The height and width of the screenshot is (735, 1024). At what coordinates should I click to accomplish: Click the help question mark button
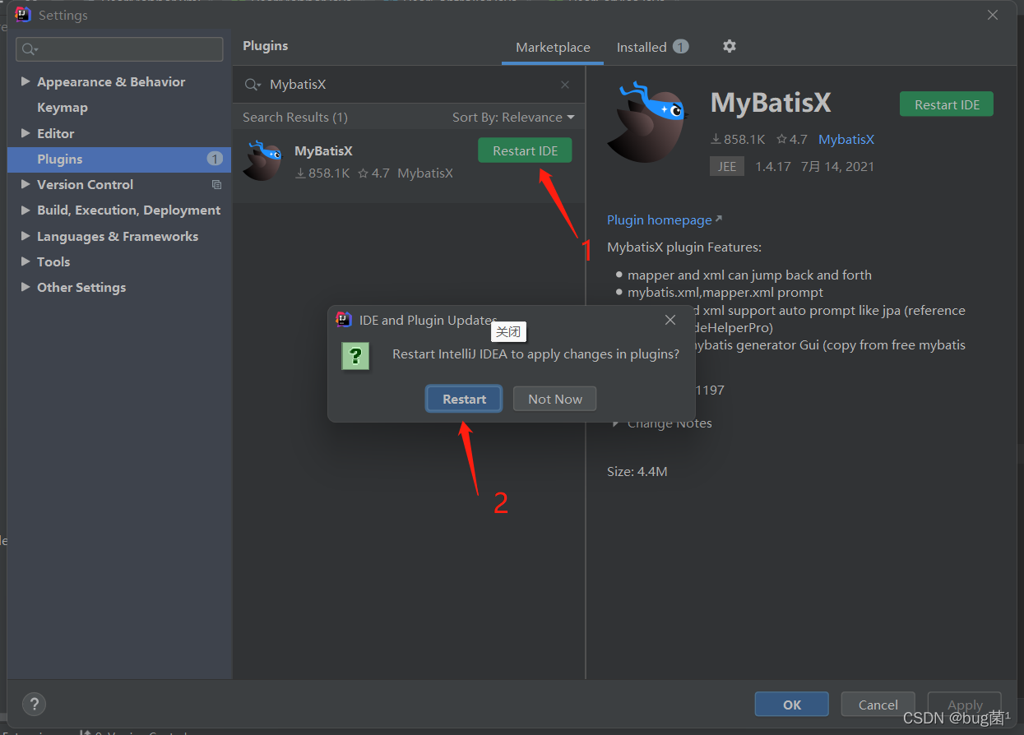click(x=34, y=705)
